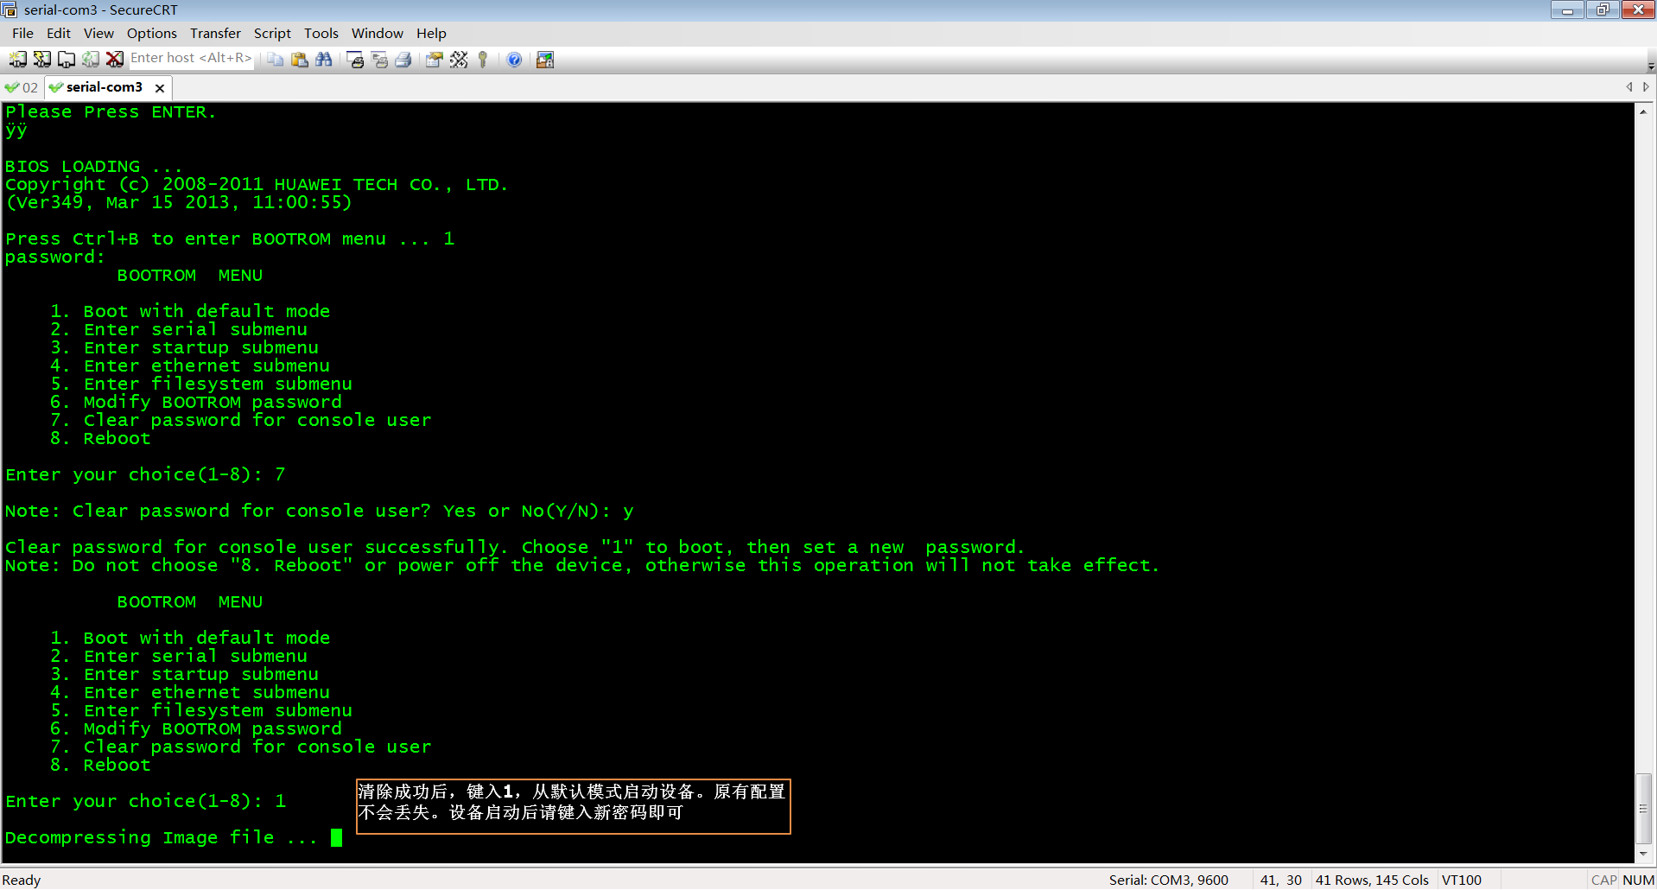Click the VT100 status bar entry
1657x890 pixels.
pos(1461,880)
